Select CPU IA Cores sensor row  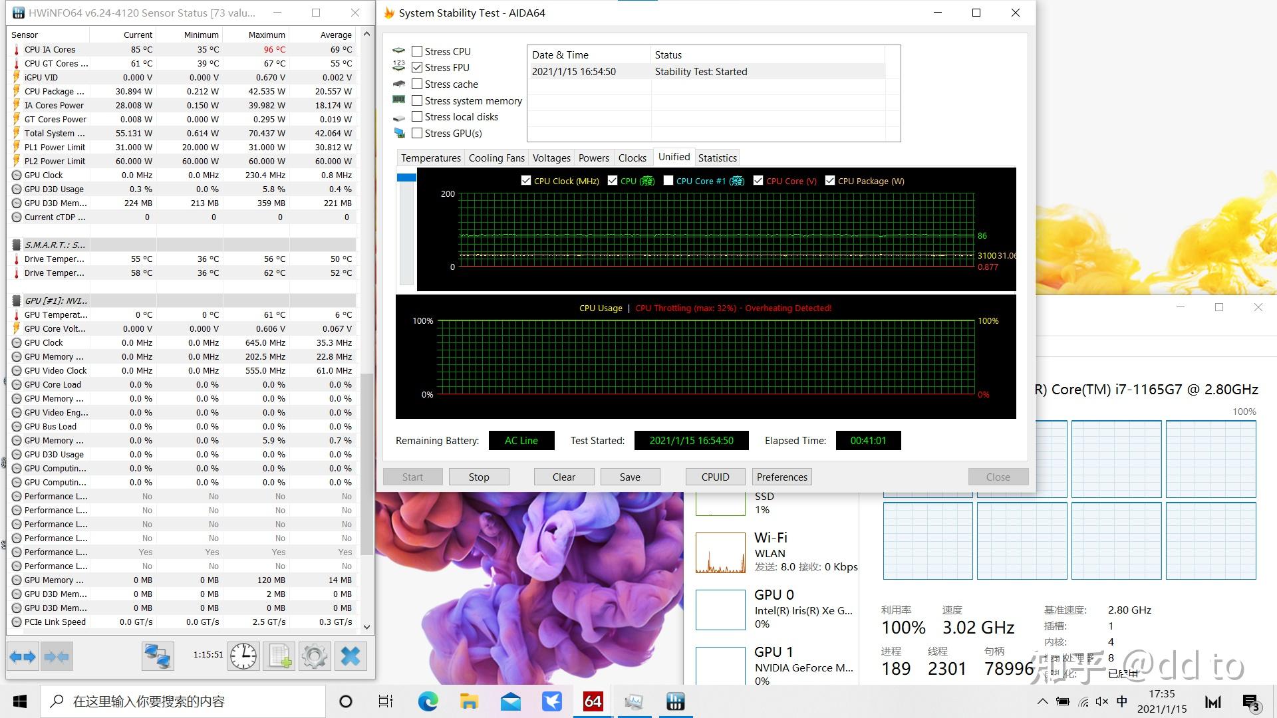coord(183,49)
